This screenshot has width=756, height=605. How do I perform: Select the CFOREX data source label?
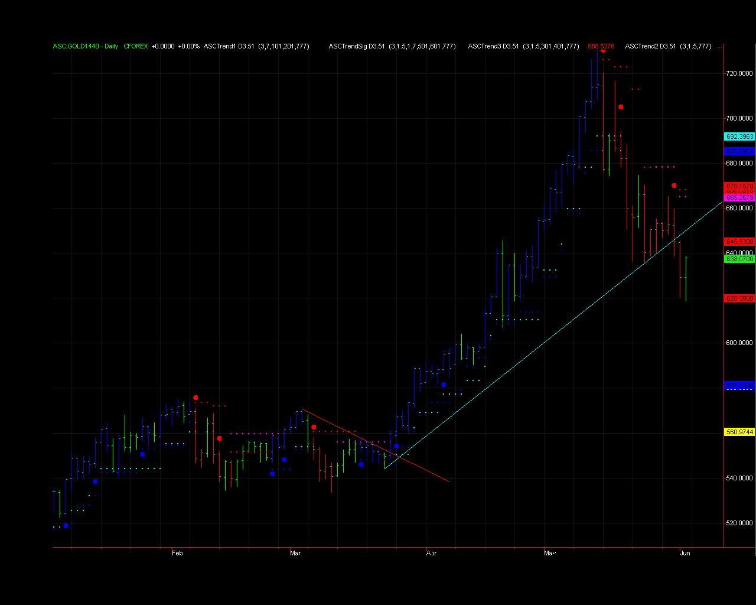135,46
